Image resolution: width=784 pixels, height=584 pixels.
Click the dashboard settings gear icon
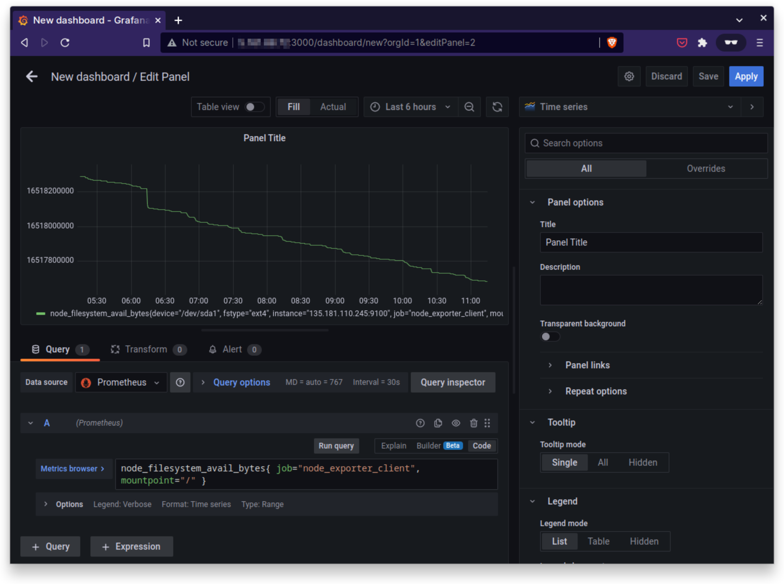(x=629, y=76)
